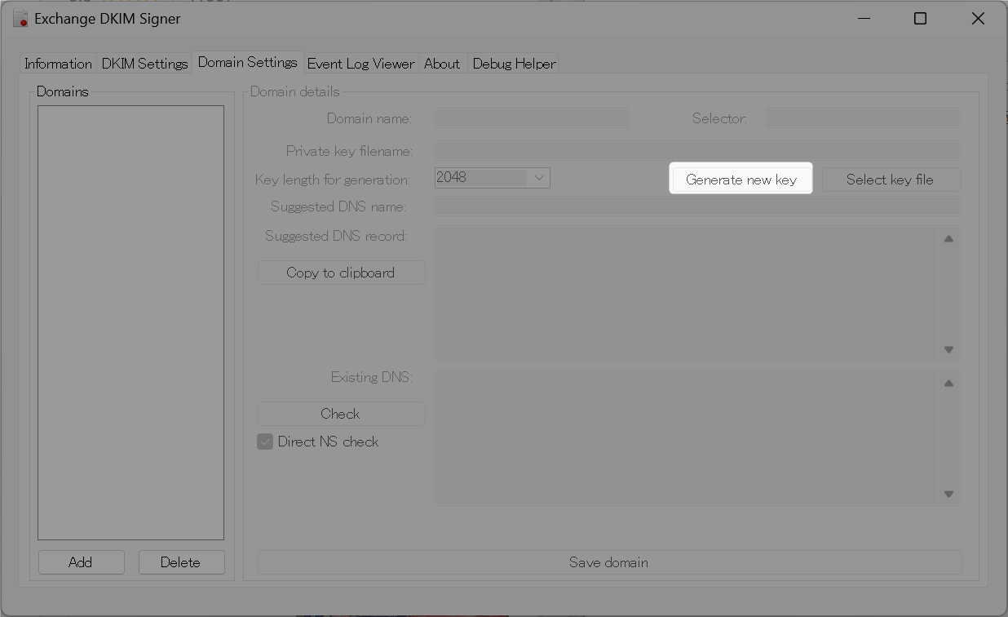
Task: Click the Private key filename field
Action: 697,150
